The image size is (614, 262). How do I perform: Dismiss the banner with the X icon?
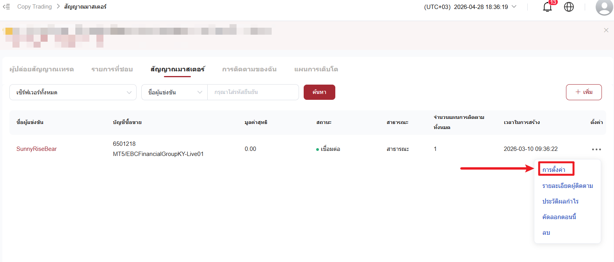[x=606, y=30]
